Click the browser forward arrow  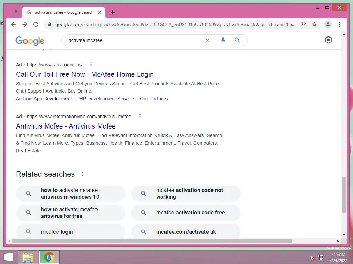[25, 24]
